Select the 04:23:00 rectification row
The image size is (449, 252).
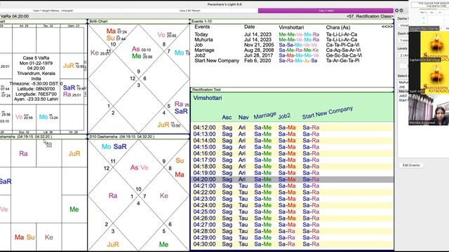tap(292, 199)
